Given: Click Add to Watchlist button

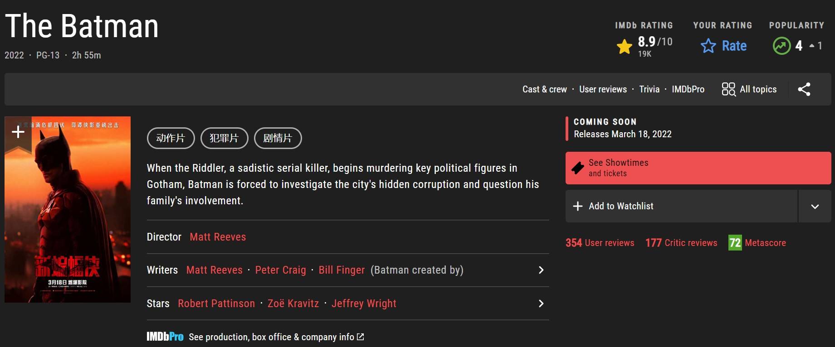Looking at the screenshot, I should pyautogui.click(x=681, y=206).
